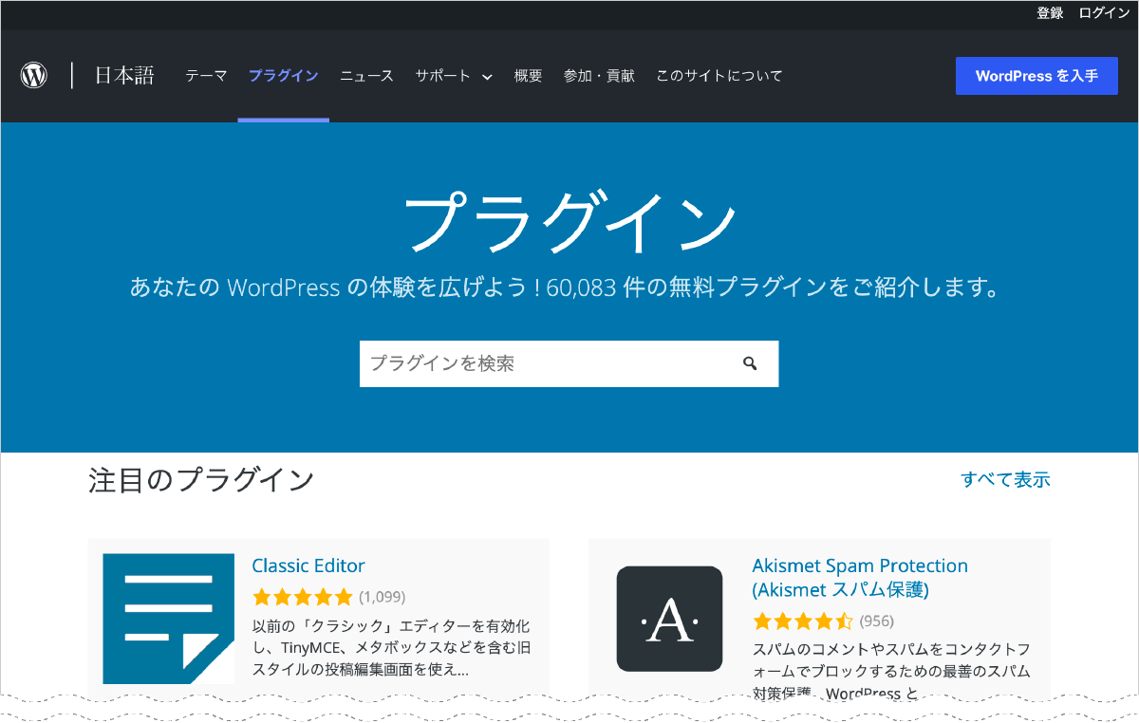Click the WordPress logo icon

tap(34, 76)
